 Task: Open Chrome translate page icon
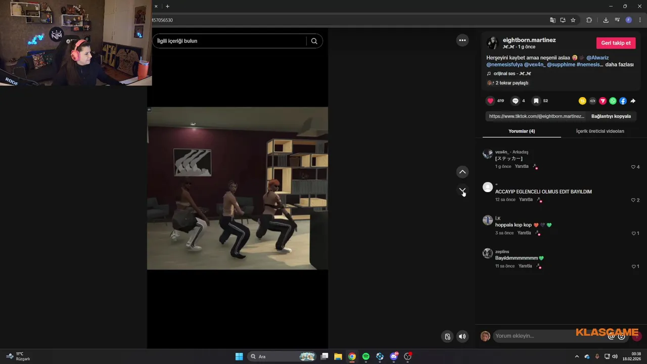click(x=552, y=20)
